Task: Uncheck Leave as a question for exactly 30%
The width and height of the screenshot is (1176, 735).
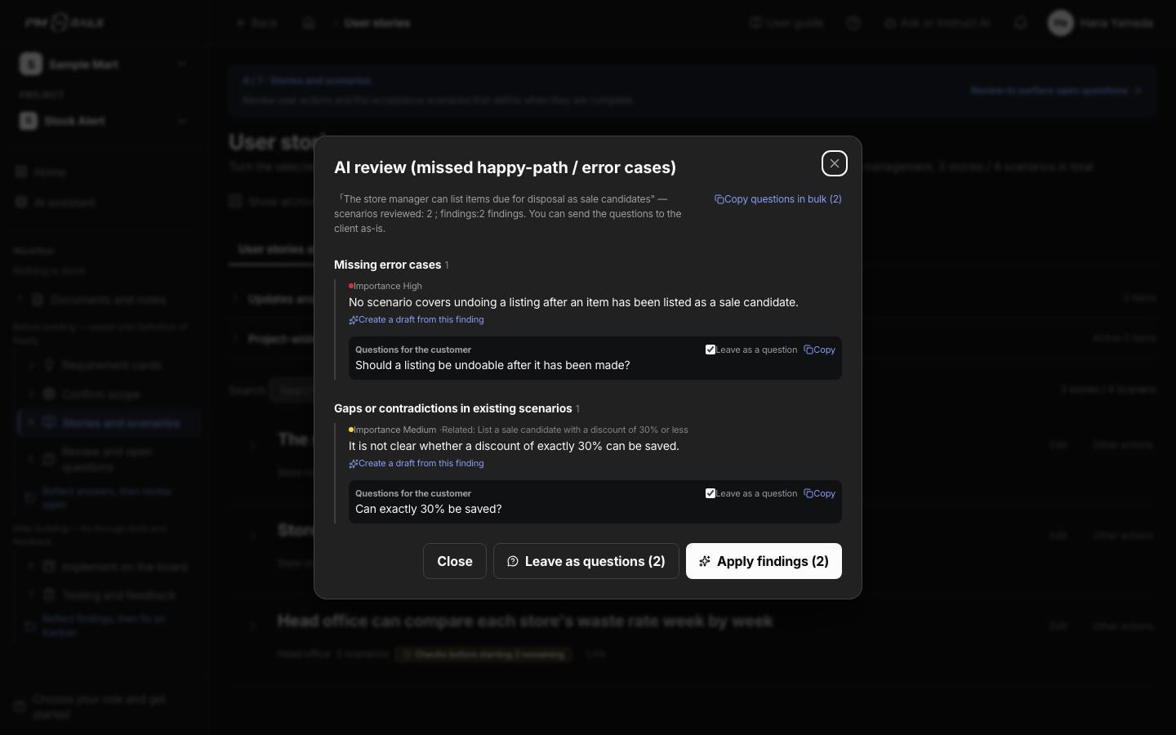Action: [x=710, y=493]
